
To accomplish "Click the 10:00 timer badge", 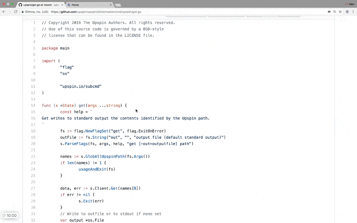I will point(9,216).
